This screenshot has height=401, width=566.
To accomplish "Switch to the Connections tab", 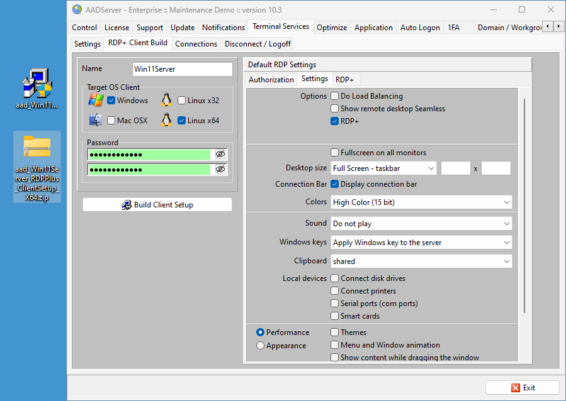I will point(196,43).
